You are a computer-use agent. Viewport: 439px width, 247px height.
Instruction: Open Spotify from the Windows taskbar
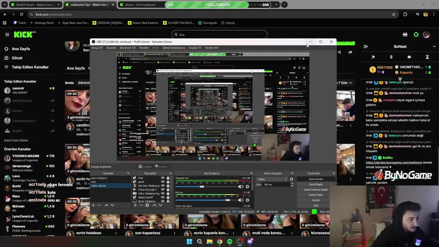[x=230, y=242]
